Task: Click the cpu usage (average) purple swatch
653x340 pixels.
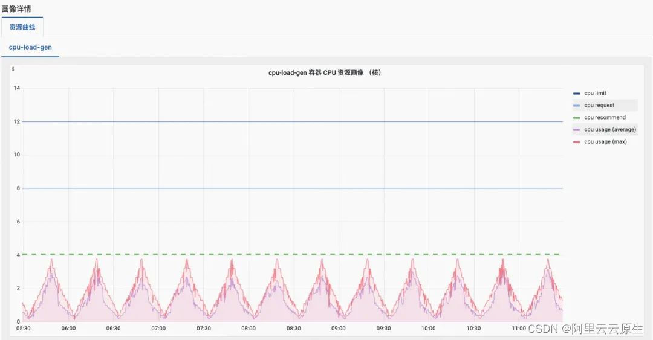Action: coord(576,130)
